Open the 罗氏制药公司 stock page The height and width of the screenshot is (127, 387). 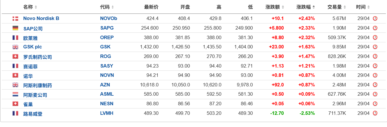[x=37, y=57]
